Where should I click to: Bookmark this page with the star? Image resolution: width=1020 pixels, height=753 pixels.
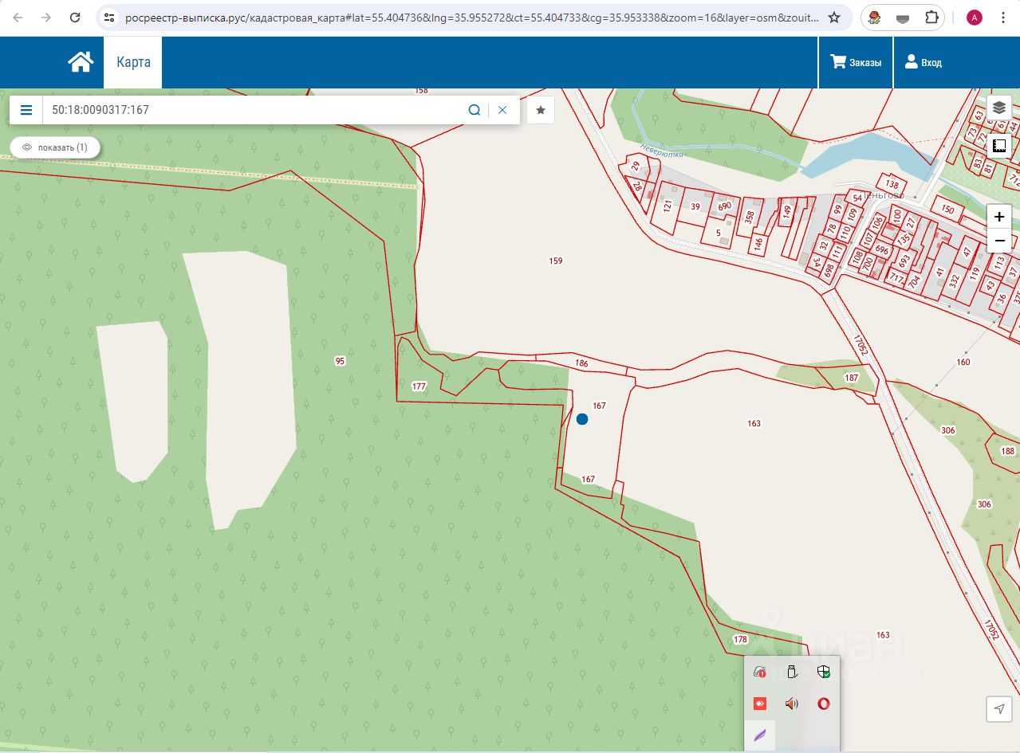(x=834, y=18)
